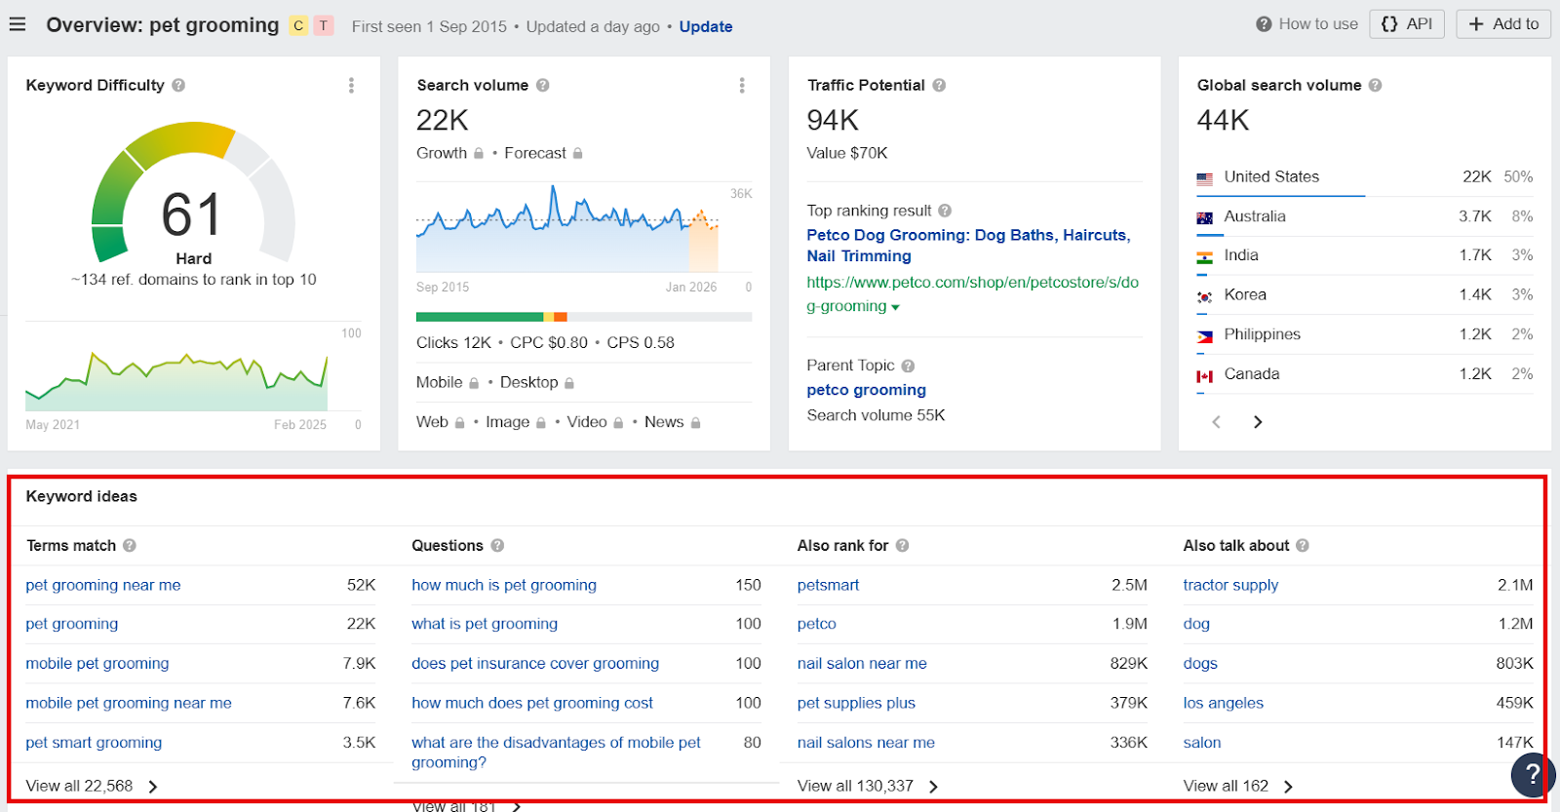Open salon keyword link
Screen dimensions: 1560x812
(x=1202, y=743)
